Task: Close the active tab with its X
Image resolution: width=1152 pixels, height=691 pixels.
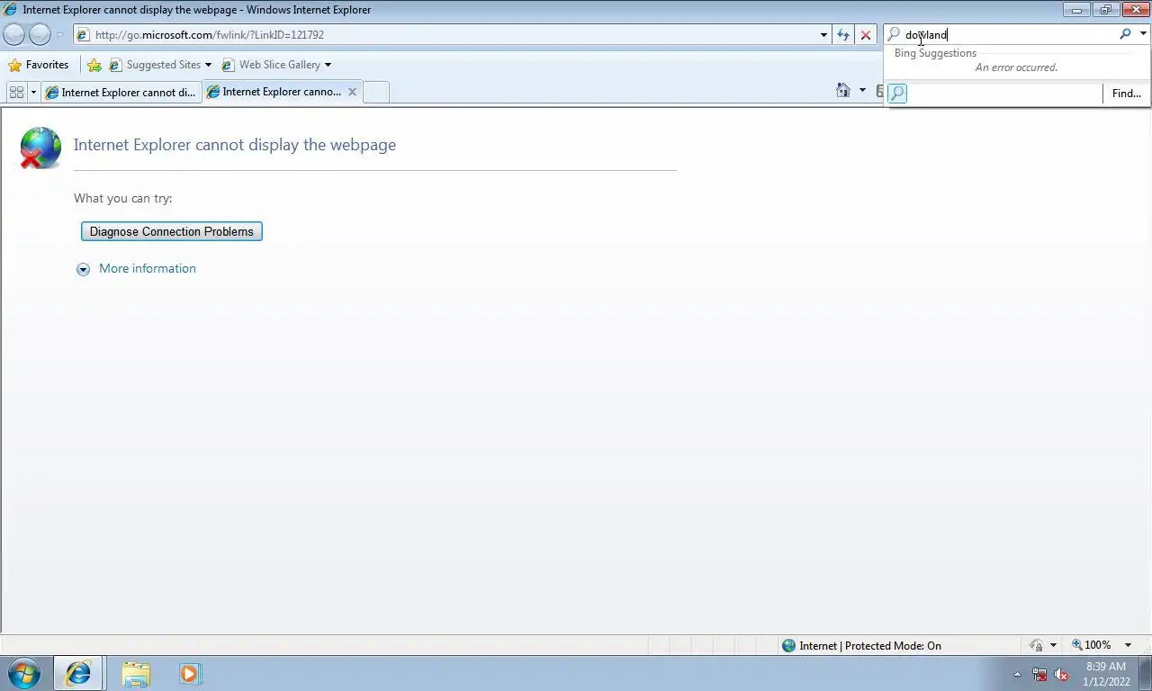Action: pyautogui.click(x=352, y=92)
